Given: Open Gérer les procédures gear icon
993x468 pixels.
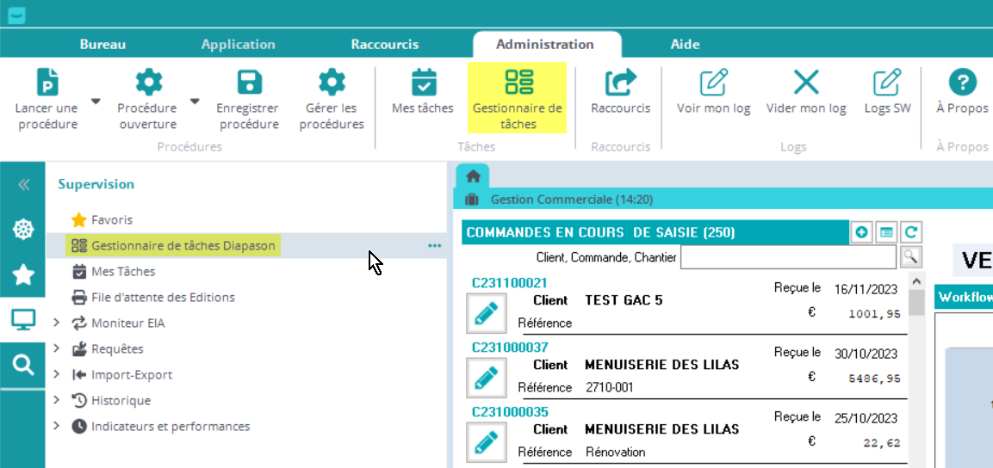Looking at the screenshot, I should (332, 83).
